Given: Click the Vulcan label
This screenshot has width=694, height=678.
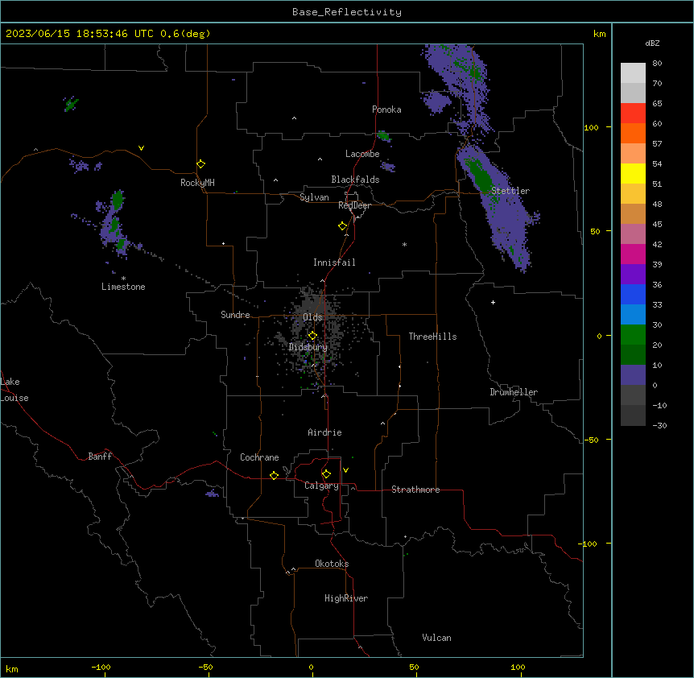Looking at the screenshot, I should 436,638.
